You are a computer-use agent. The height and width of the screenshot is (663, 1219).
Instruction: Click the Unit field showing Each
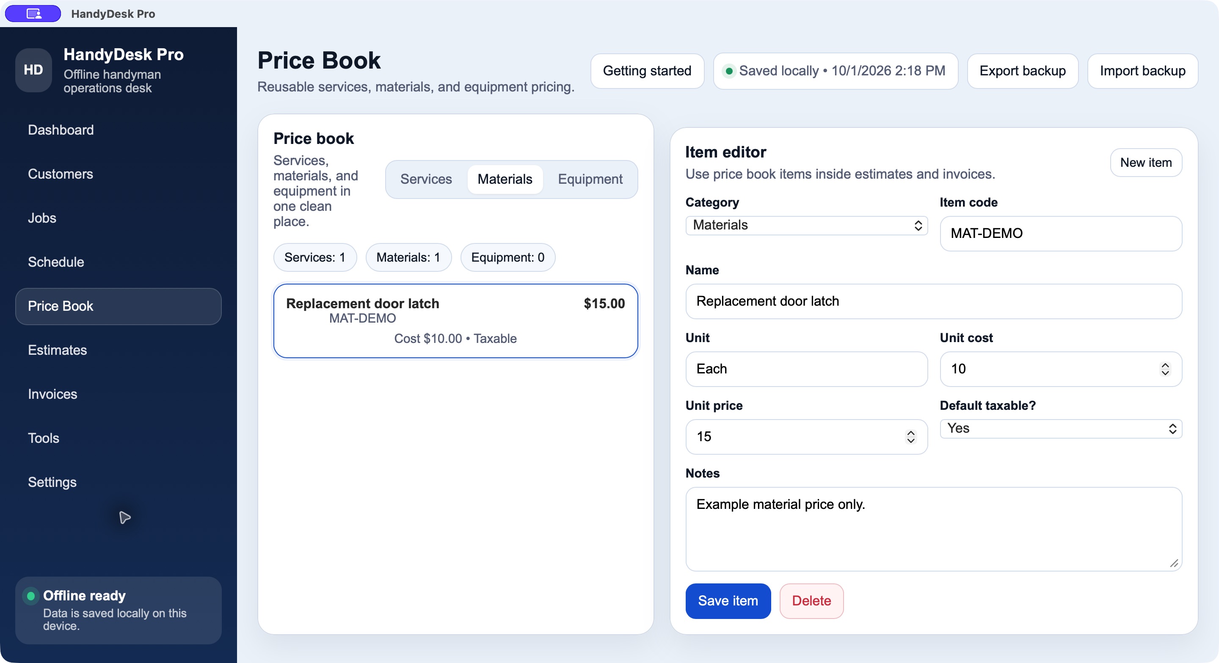tap(806, 369)
